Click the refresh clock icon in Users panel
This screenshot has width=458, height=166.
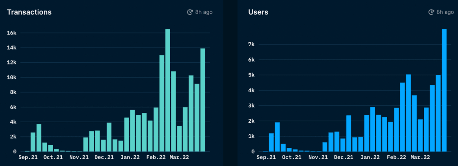click(431, 12)
